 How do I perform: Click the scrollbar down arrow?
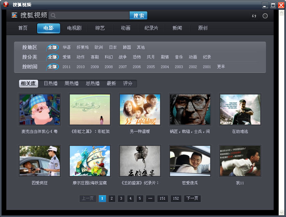(281, 212)
